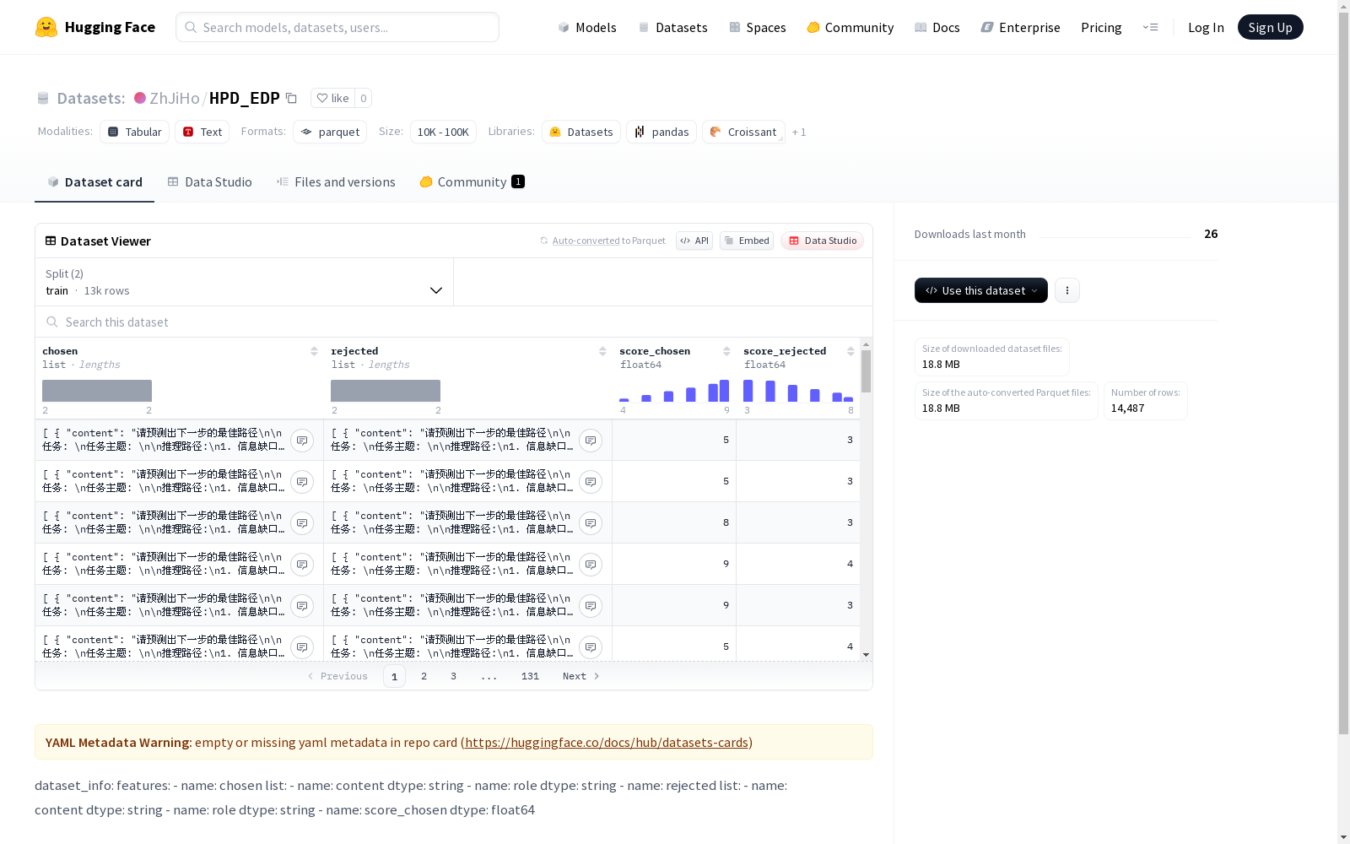Open the Split train dropdown

(x=245, y=282)
